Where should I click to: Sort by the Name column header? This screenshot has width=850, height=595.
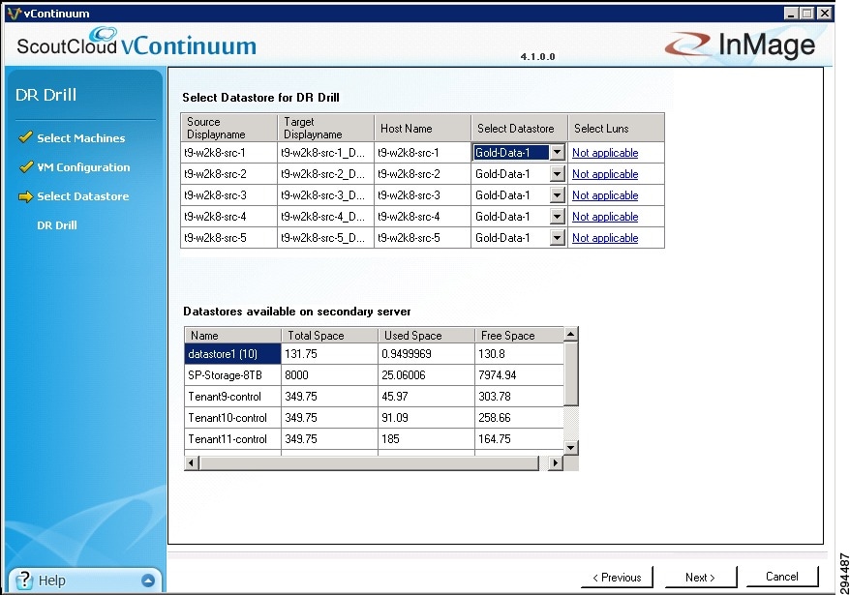click(x=233, y=336)
